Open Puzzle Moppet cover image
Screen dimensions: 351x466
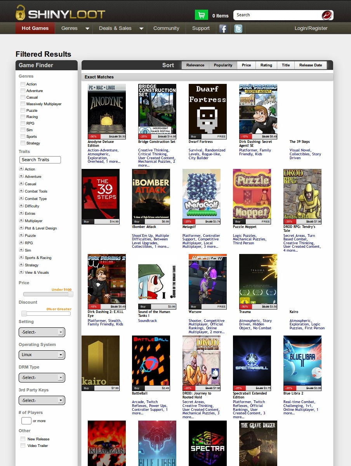252,194
